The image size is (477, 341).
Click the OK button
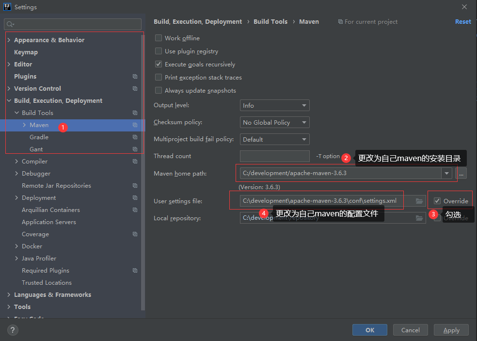[369, 330]
